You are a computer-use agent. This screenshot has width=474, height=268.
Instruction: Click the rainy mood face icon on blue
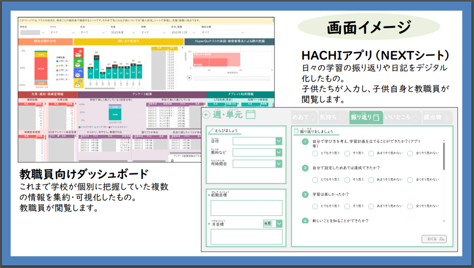[78, 73]
